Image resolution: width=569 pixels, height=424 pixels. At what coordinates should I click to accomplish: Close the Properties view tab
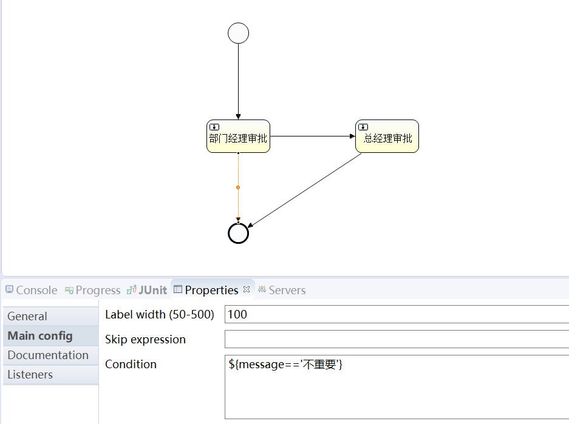(x=247, y=289)
